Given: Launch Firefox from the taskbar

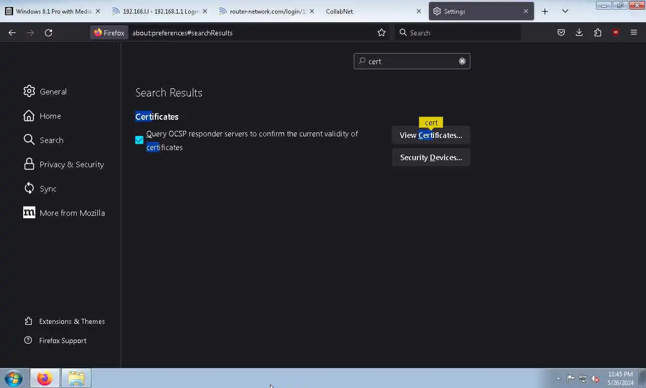Looking at the screenshot, I should pos(45,378).
